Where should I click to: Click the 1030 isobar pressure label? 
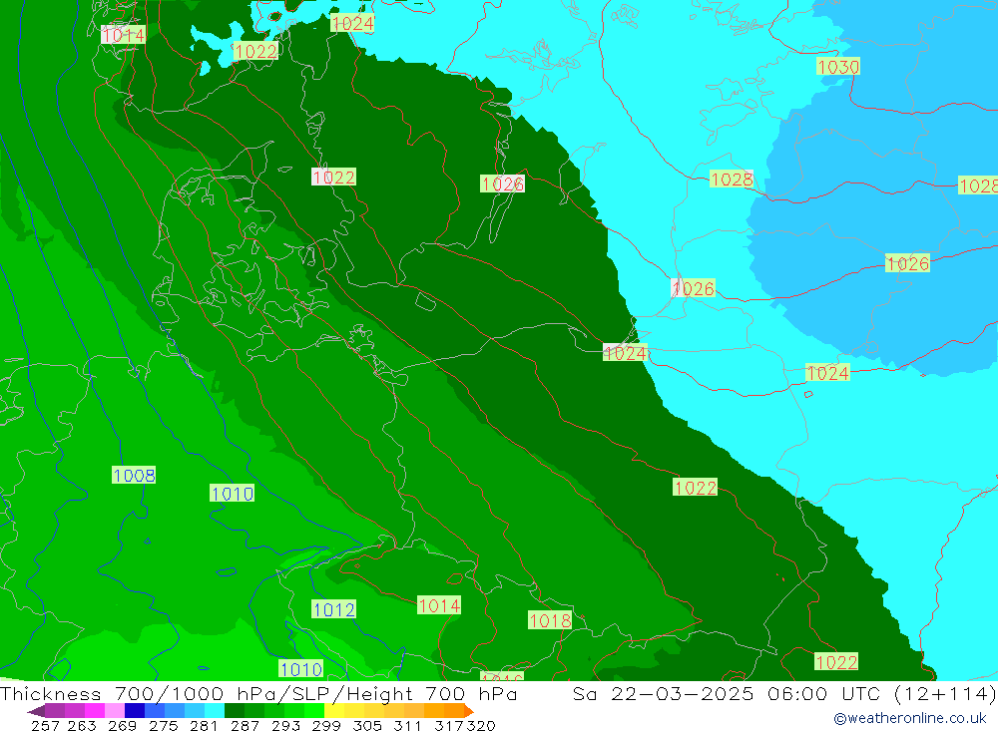pyautogui.click(x=838, y=67)
